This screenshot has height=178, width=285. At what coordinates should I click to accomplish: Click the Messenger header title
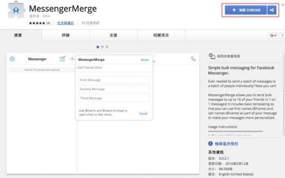(x=37, y=59)
